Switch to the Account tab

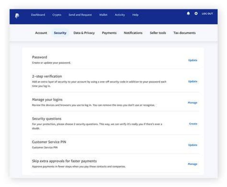coord(41,33)
